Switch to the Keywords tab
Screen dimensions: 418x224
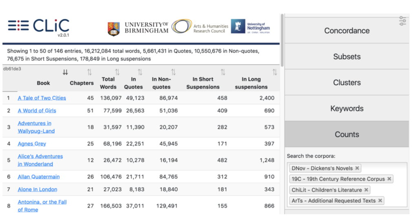pos(347,109)
